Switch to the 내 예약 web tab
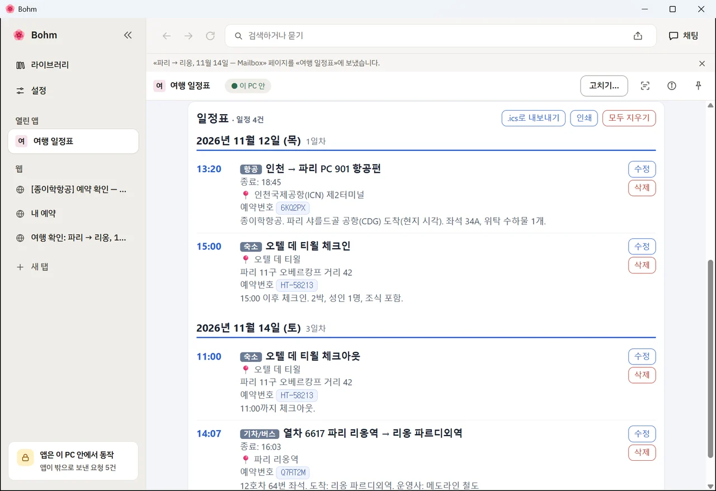This screenshot has height=491, width=716. click(73, 214)
